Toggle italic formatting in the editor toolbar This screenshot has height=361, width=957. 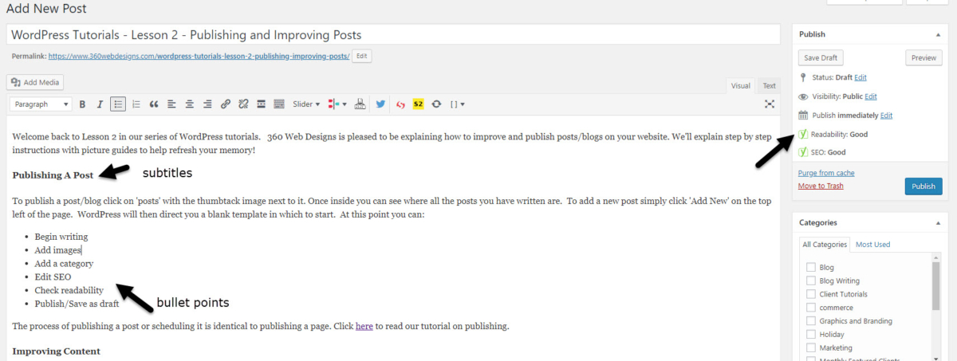point(100,104)
